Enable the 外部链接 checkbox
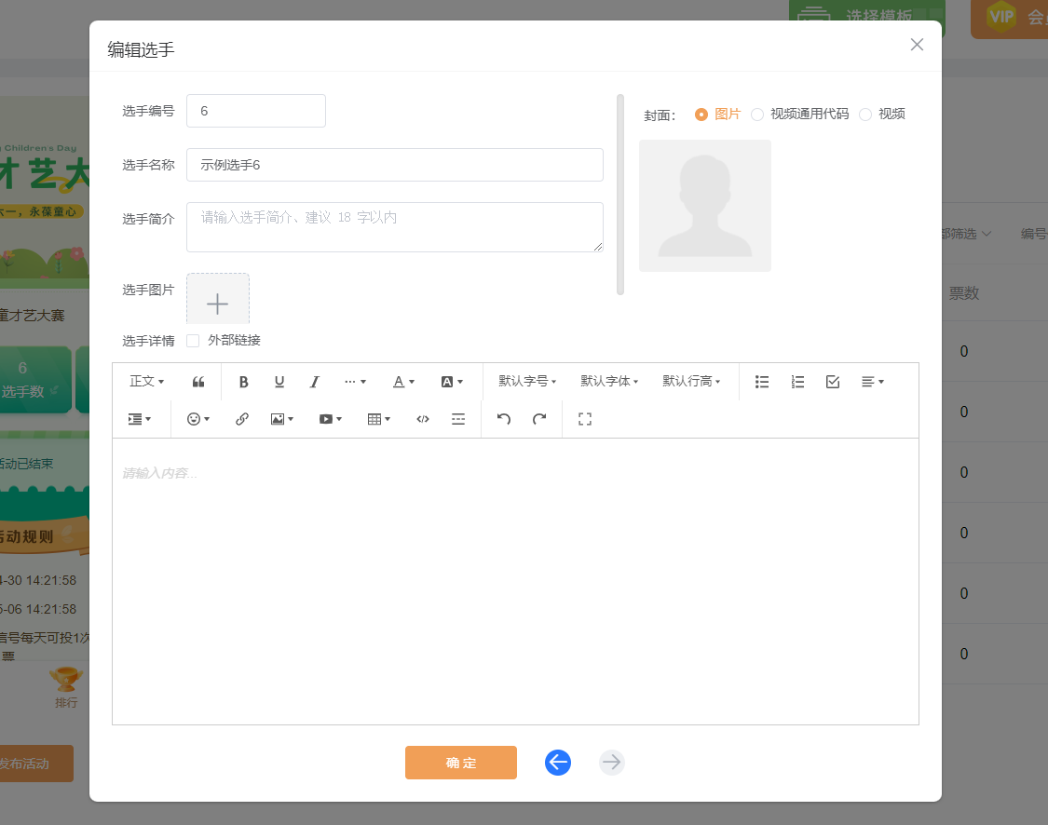1048x825 pixels. click(194, 341)
